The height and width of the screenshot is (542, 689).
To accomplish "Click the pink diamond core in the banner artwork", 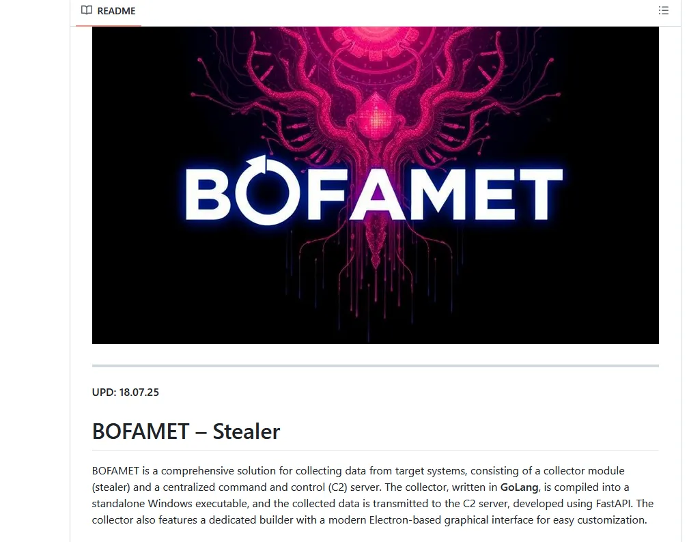I will click(376, 117).
